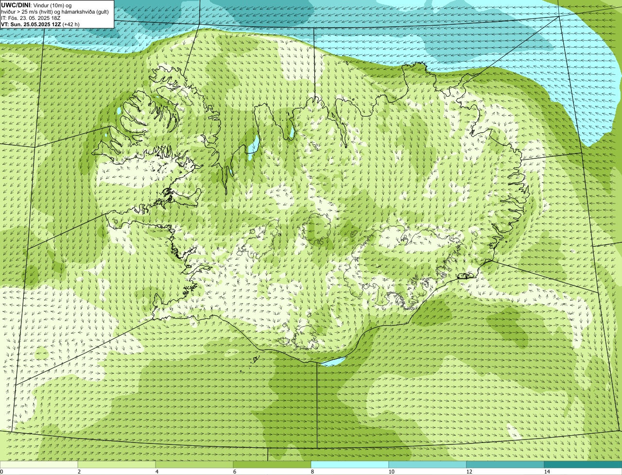Click the 10–12 m/s legend color swatch

pos(428,464)
